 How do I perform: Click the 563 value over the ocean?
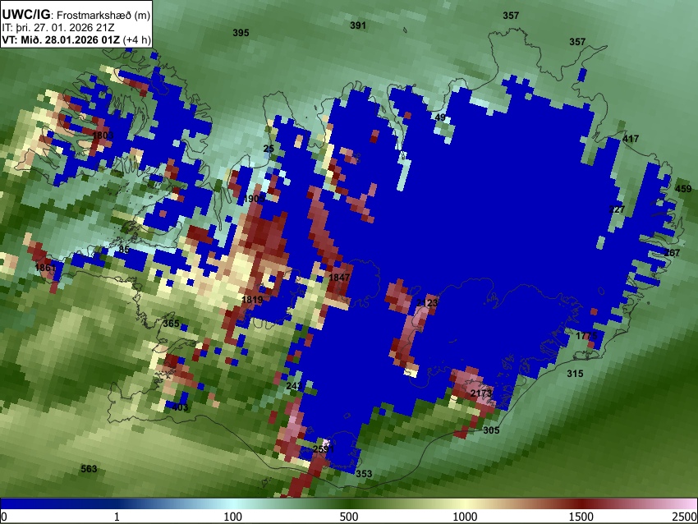coord(89,469)
